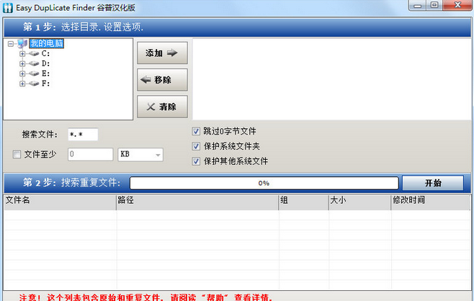Click the 移除 remove folder button
Screen dimensions: 474x301
[162, 80]
